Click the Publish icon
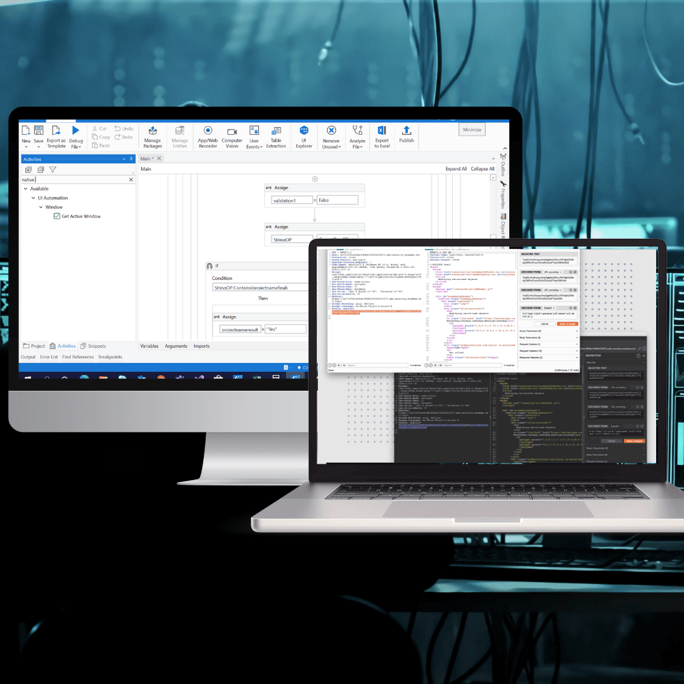Viewport: 684px width, 684px height. (406, 130)
